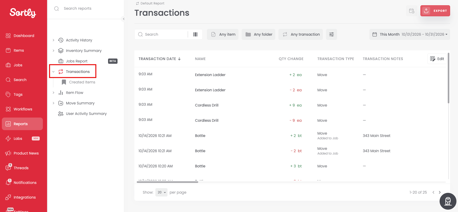
Task: Open the 20 per page dropdown
Action: [161, 192]
